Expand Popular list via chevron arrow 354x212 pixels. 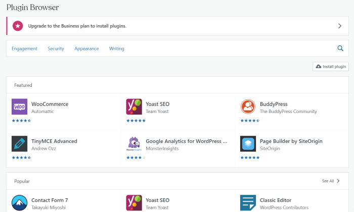tap(338, 181)
